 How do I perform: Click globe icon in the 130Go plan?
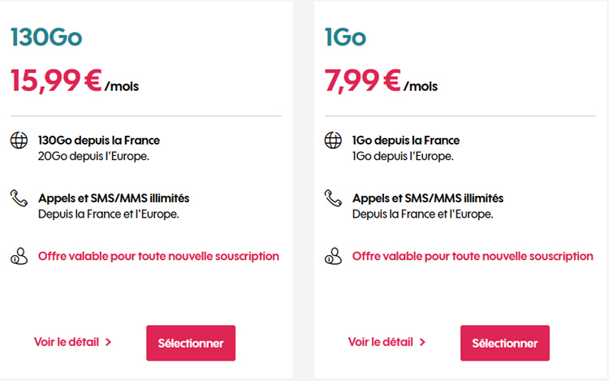tap(19, 141)
